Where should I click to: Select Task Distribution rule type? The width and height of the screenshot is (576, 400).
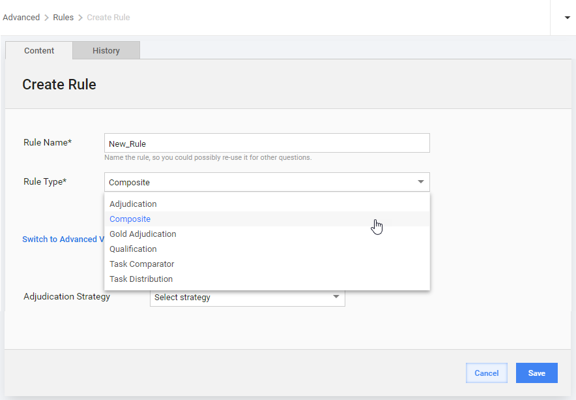tap(266, 279)
